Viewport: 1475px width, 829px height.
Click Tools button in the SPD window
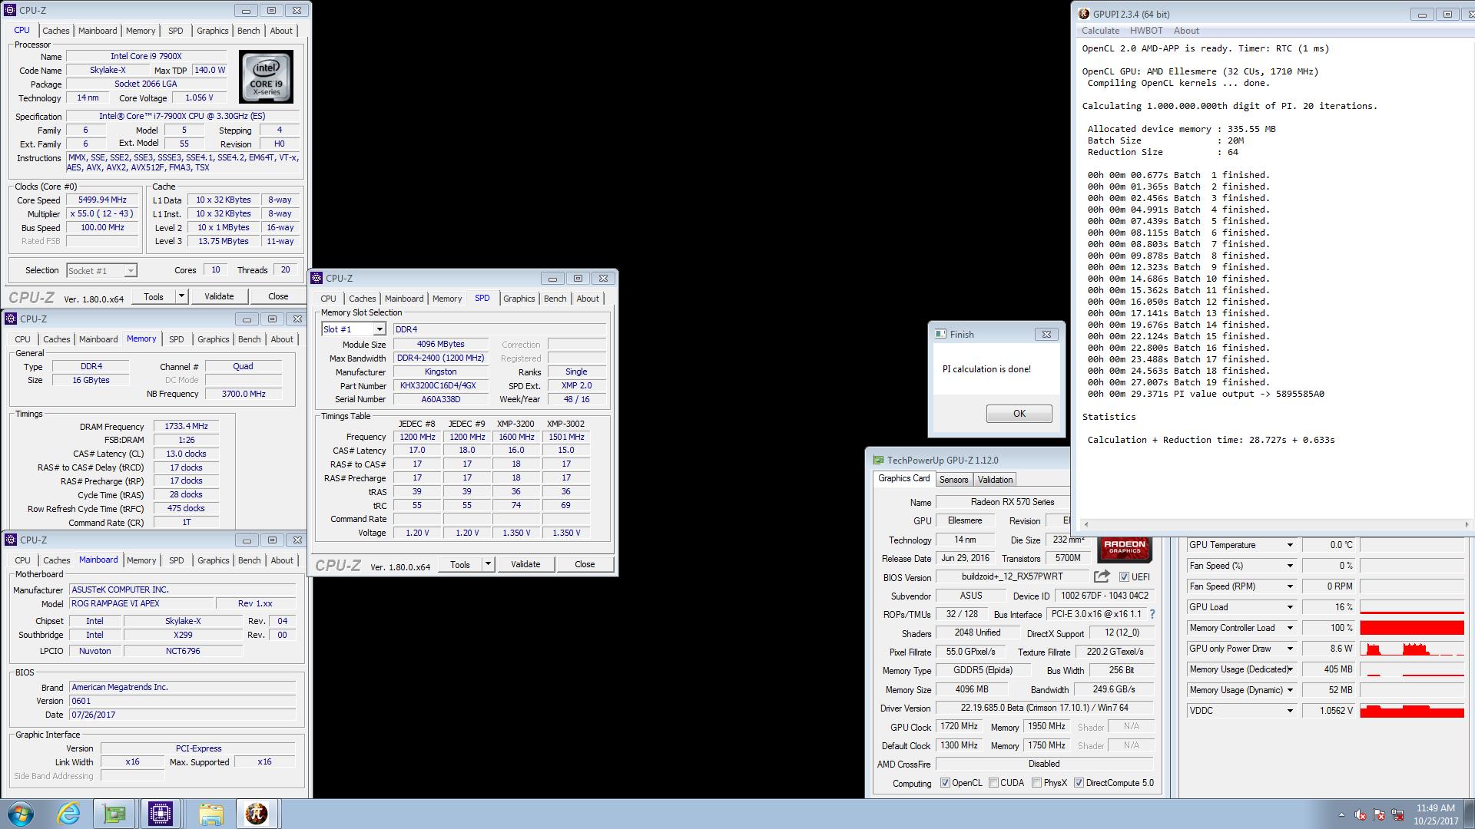click(460, 564)
